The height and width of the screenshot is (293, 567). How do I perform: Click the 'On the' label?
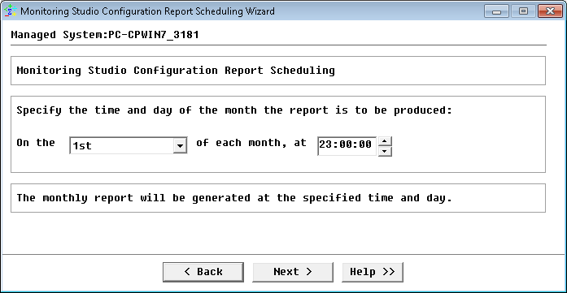[x=36, y=143]
